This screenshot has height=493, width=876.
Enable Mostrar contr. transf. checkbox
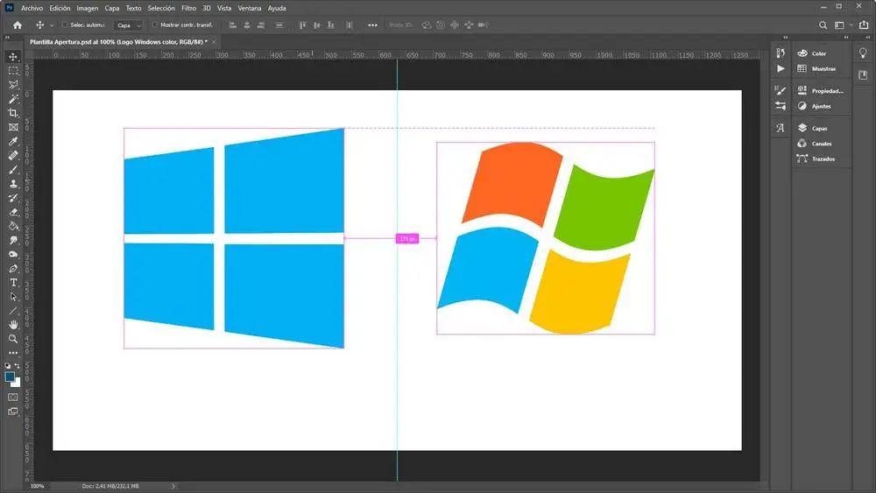coord(155,25)
